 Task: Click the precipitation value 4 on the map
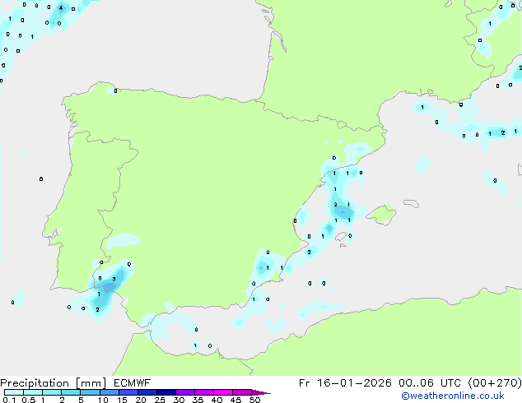coord(61,7)
